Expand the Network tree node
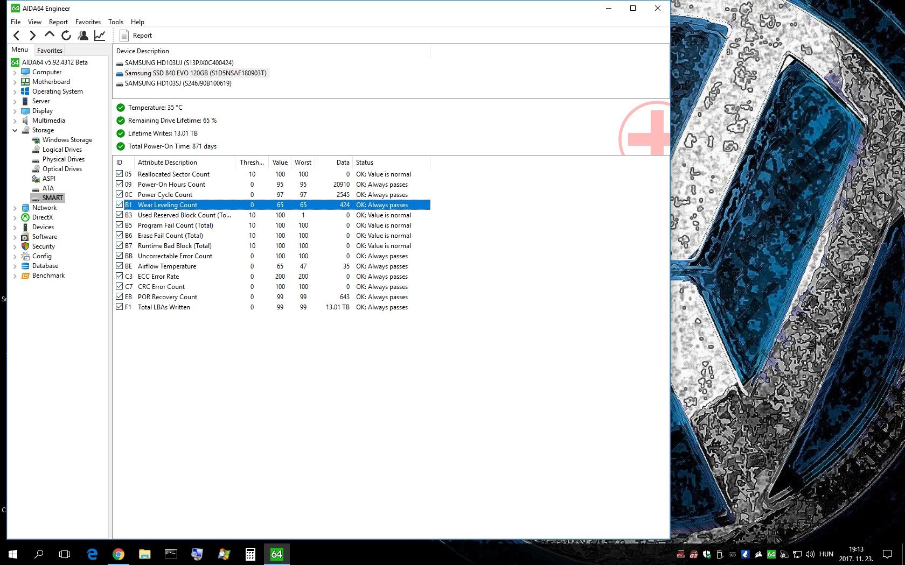905x565 pixels. pyautogui.click(x=15, y=208)
